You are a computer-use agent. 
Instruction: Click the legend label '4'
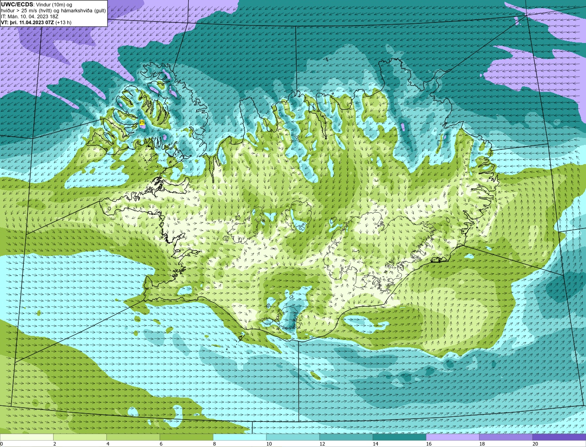tap(108, 444)
